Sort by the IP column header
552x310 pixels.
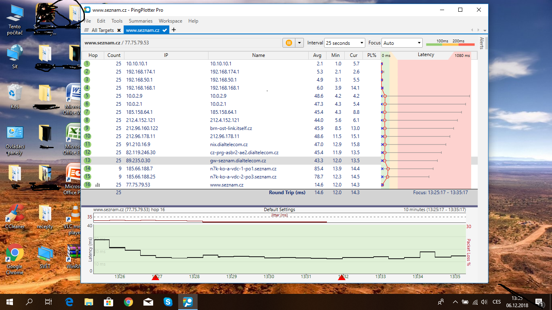(166, 55)
